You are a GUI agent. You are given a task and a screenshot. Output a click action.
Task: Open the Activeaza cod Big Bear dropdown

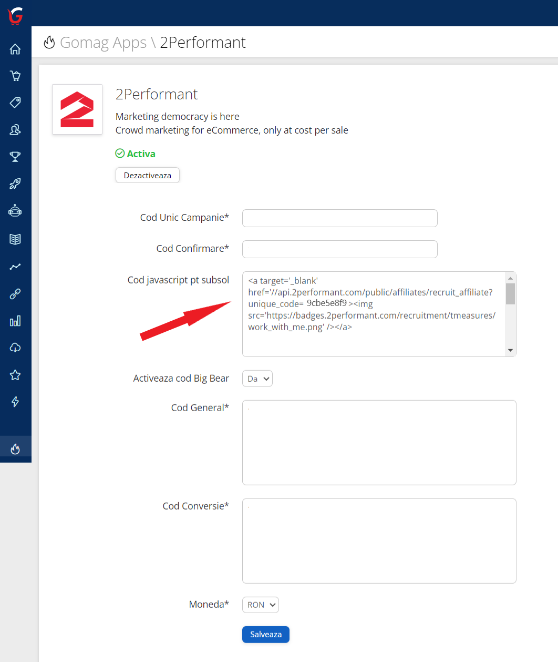257,379
